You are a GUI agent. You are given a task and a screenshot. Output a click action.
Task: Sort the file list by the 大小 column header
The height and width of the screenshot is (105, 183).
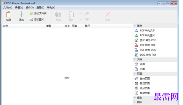pos(64,26)
